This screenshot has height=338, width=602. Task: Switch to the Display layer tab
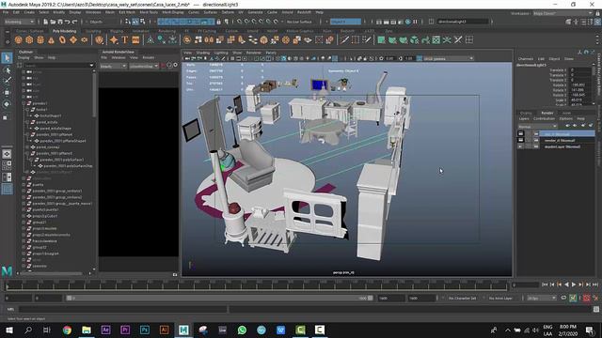(526, 113)
